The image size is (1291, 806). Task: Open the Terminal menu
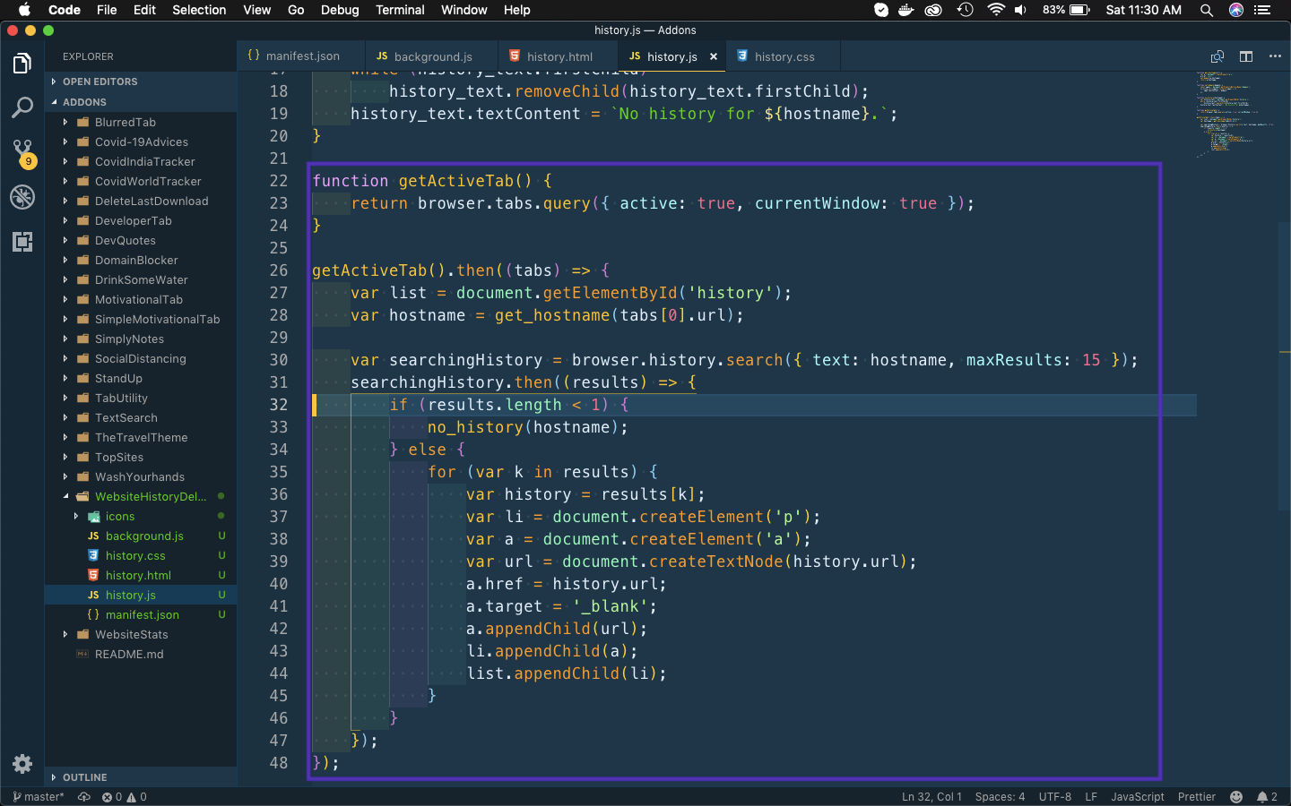(400, 10)
